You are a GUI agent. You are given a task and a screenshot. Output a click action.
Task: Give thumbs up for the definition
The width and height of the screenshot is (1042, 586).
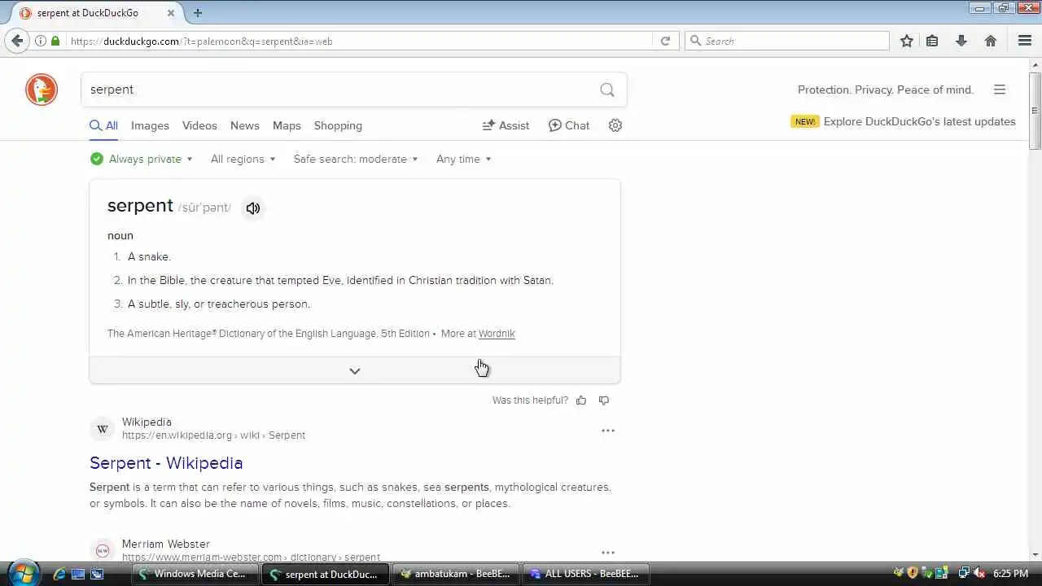point(581,400)
